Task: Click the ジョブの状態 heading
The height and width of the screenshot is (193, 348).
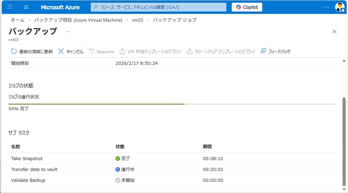Action: pyautogui.click(x=21, y=86)
